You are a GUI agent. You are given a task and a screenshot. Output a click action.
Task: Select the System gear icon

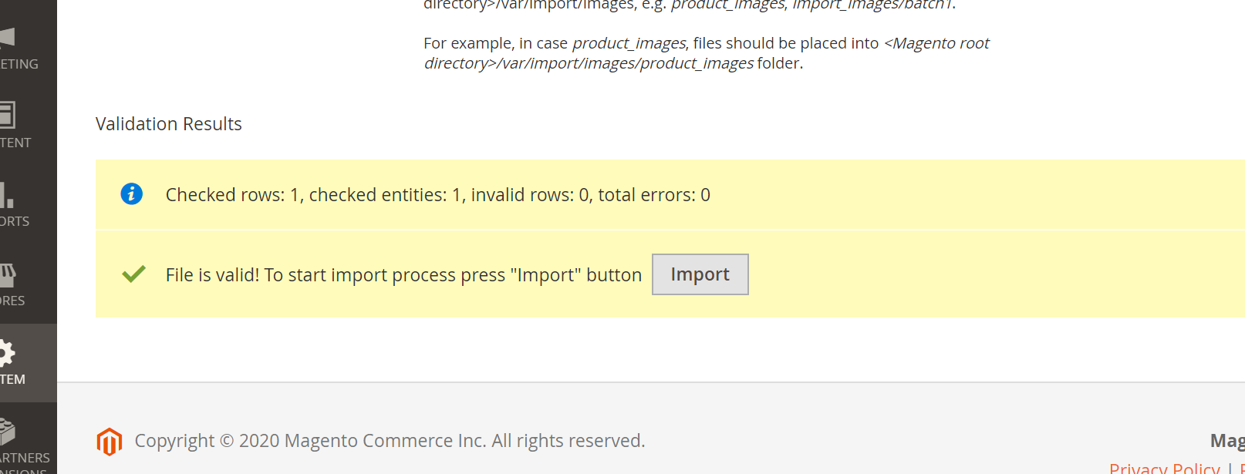click(8, 352)
